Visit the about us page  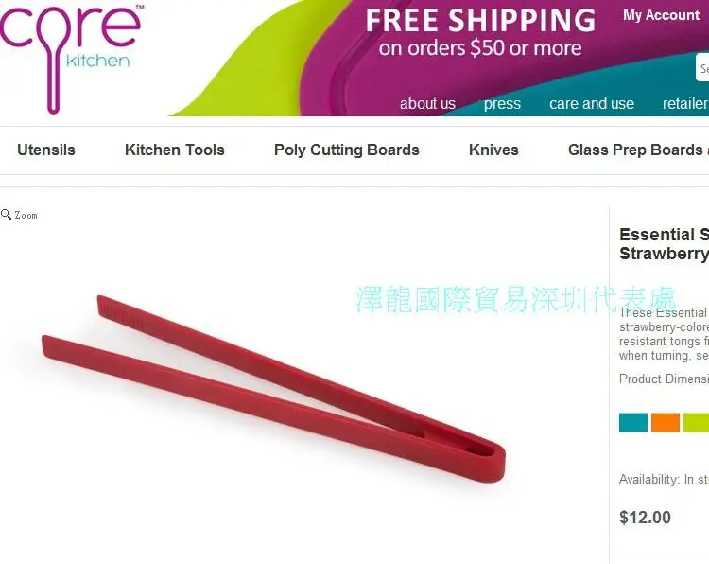tap(427, 104)
